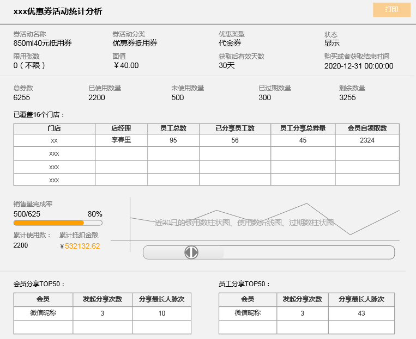Click the chart slider handle
The width and height of the screenshot is (416, 339).
tap(191, 252)
